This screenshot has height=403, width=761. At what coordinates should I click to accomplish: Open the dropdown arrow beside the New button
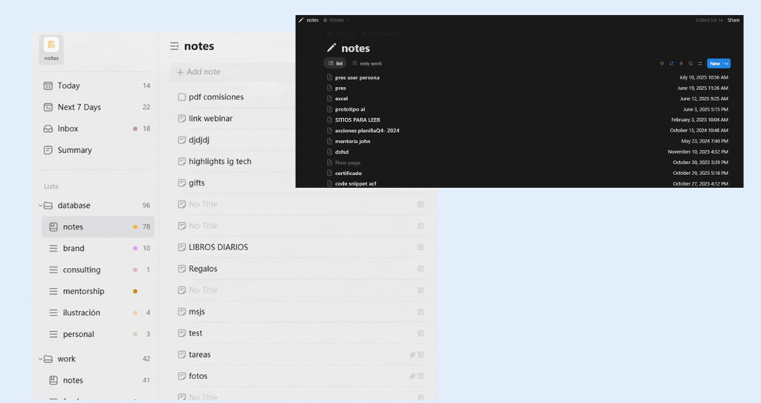tap(727, 64)
